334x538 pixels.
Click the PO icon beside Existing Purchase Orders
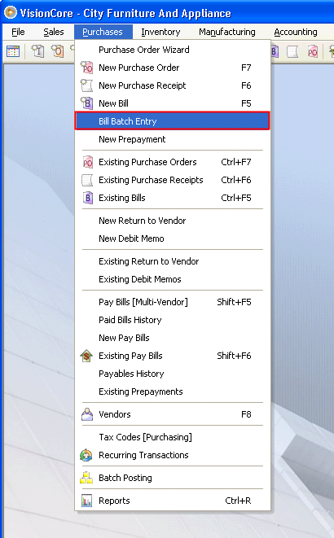[87, 162]
